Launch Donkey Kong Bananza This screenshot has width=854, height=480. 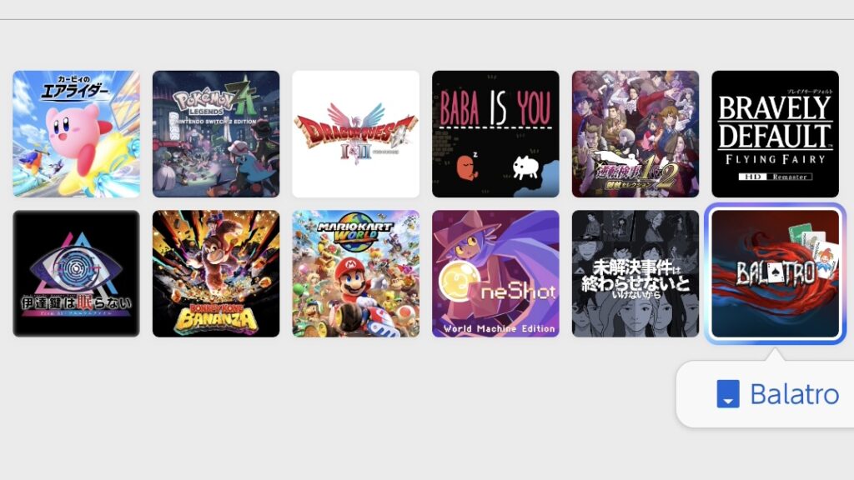pos(216,273)
